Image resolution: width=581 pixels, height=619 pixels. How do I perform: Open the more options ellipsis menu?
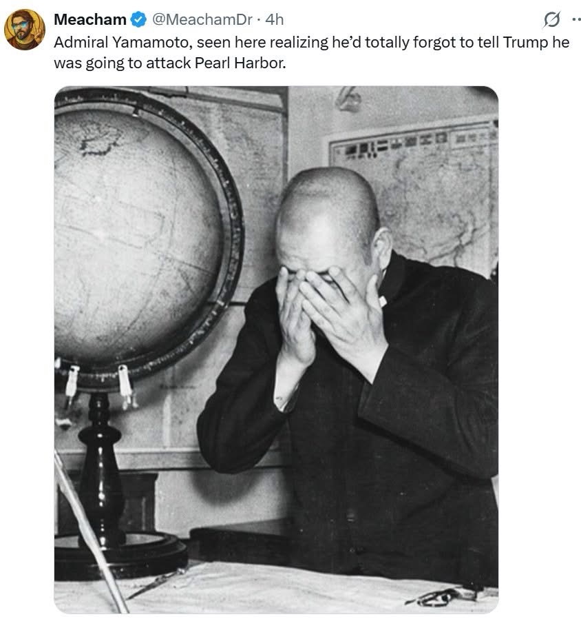coord(576,19)
